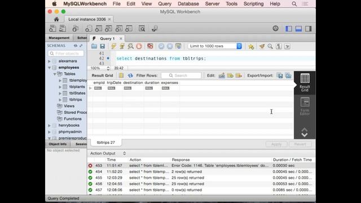Execute the statement under the cursor icon
The image size is (361, 203).
(x=122, y=46)
